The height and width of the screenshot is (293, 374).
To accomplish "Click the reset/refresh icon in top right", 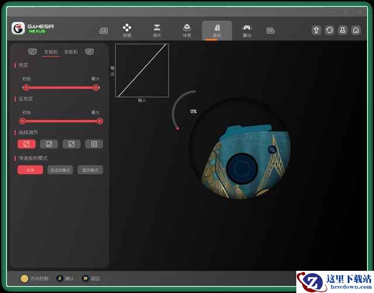I will click(x=330, y=30).
